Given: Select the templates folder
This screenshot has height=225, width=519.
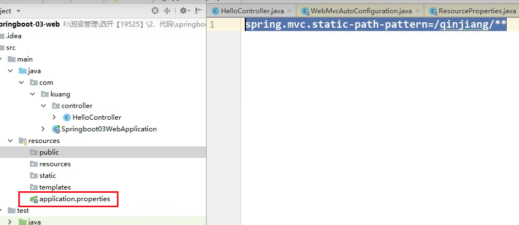Looking at the screenshot, I should click(55, 187).
